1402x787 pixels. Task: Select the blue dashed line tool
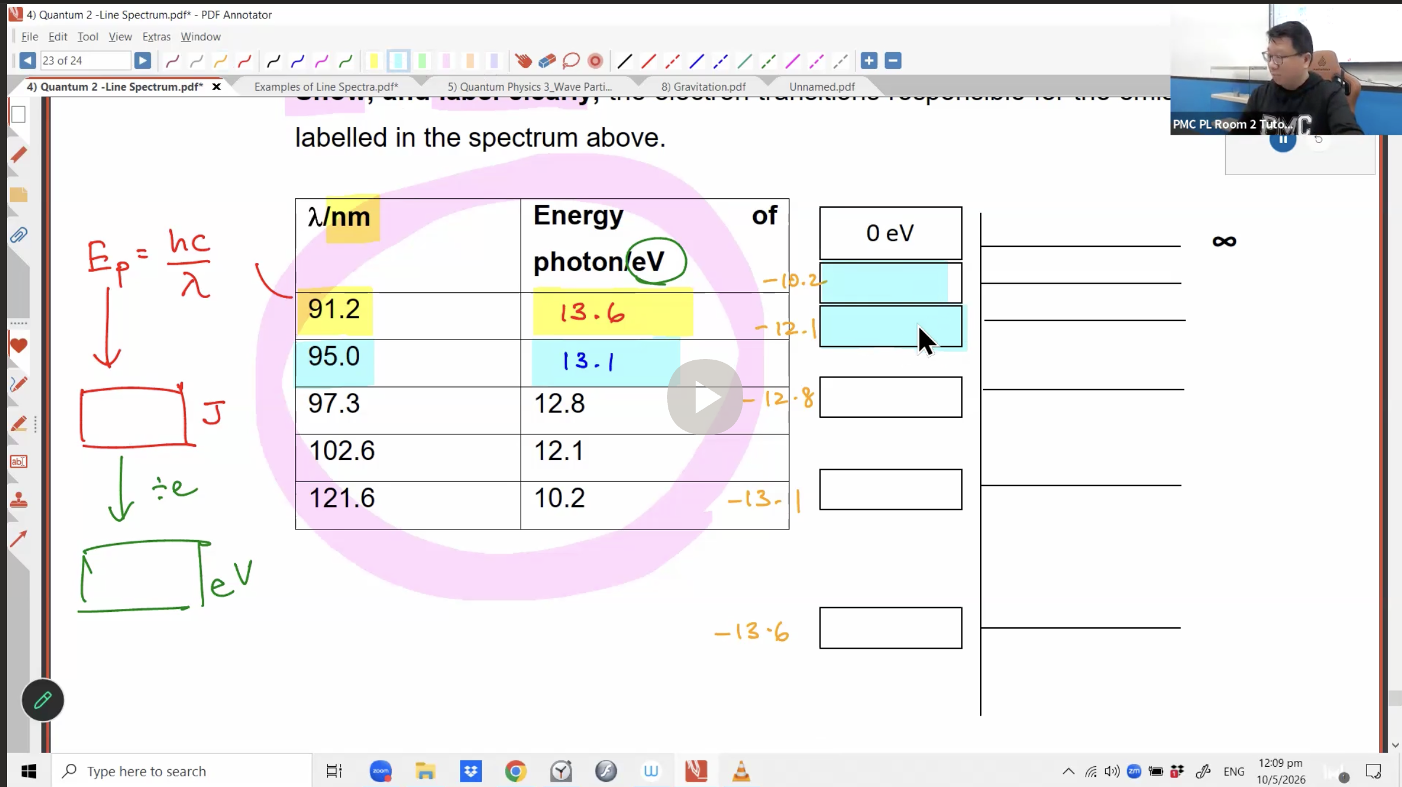tap(721, 61)
